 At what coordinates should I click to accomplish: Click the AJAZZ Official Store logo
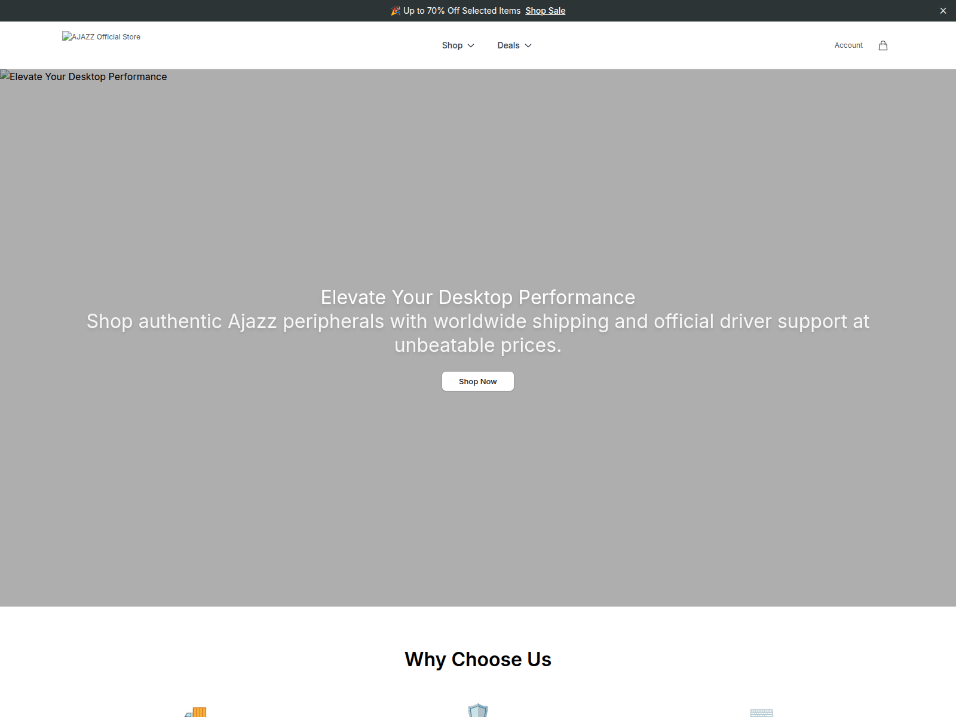point(101,36)
